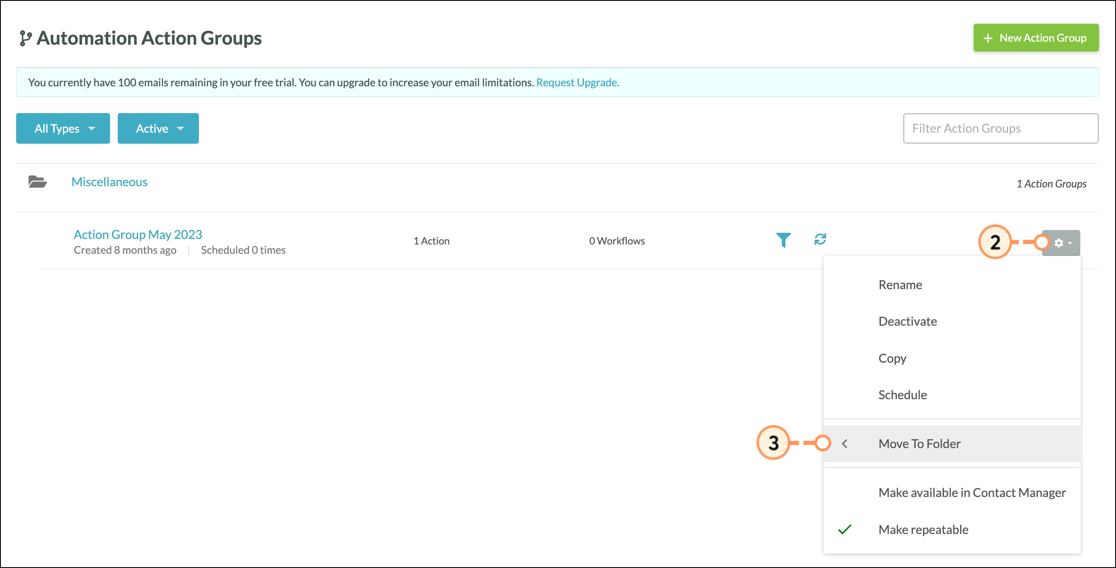The image size is (1116, 568).
Task: Select Copy from the gear menu
Action: tap(952, 358)
